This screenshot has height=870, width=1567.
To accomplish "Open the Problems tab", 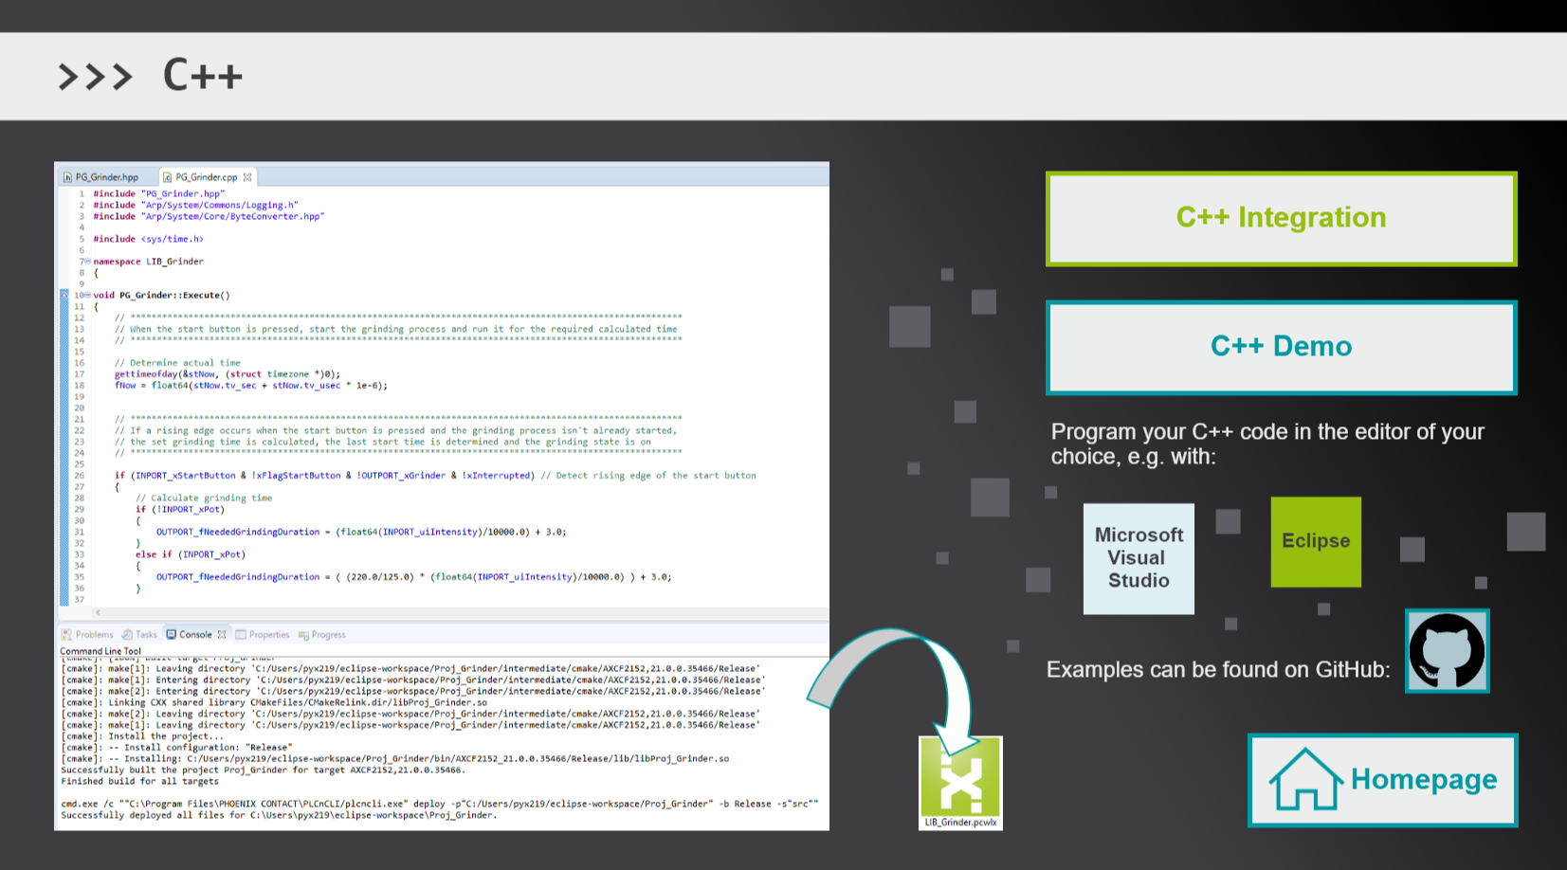I will [x=87, y=635].
